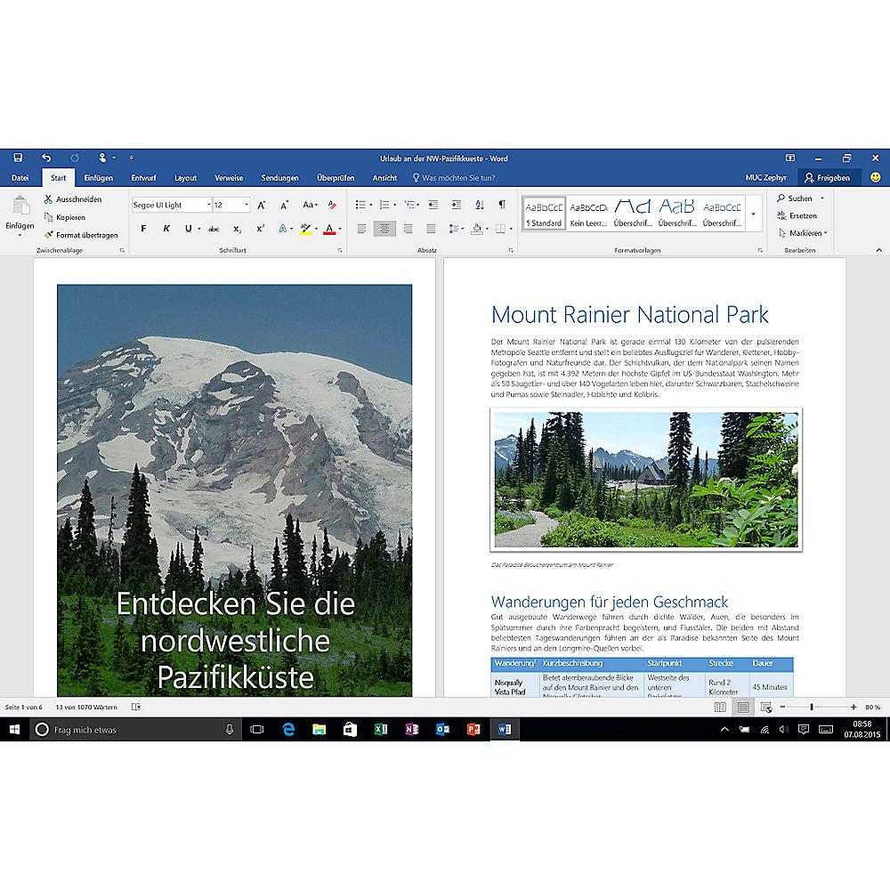Click the clear formatting eraser icon
Viewport: 890px width, 890px height.
331,205
